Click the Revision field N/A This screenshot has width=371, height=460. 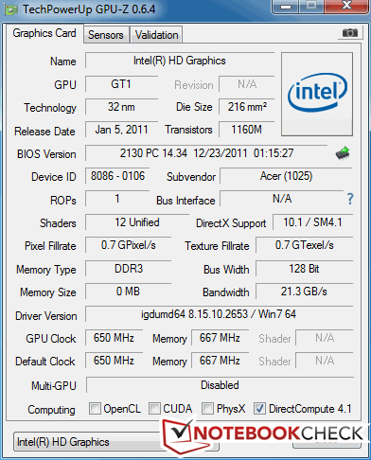(x=247, y=84)
